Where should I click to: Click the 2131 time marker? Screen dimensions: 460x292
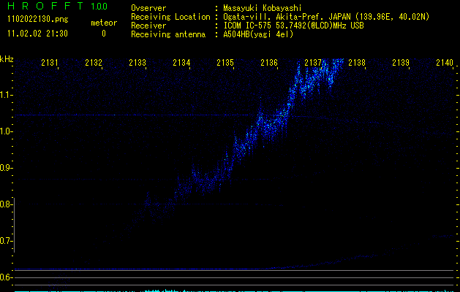click(49, 63)
